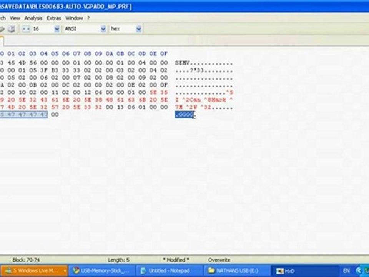Open NATHANS USB (E:) folder from taskbar
Viewport: 369px width, 277px height.
(x=237, y=270)
